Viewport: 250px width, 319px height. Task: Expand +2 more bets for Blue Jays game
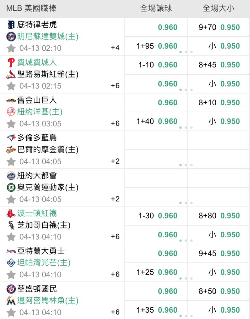pyautogui.click(x=115, y=161)
